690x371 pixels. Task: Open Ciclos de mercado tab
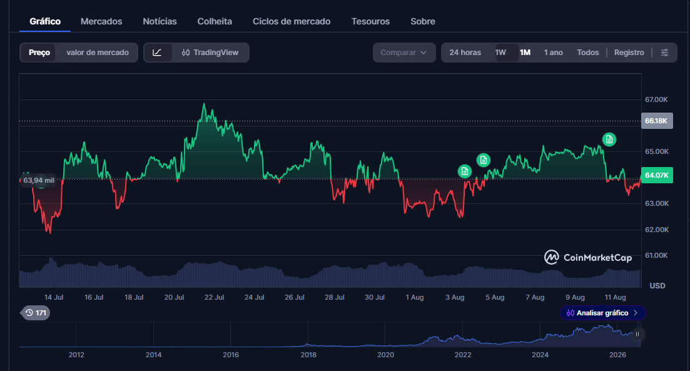(x=292, y=21)
